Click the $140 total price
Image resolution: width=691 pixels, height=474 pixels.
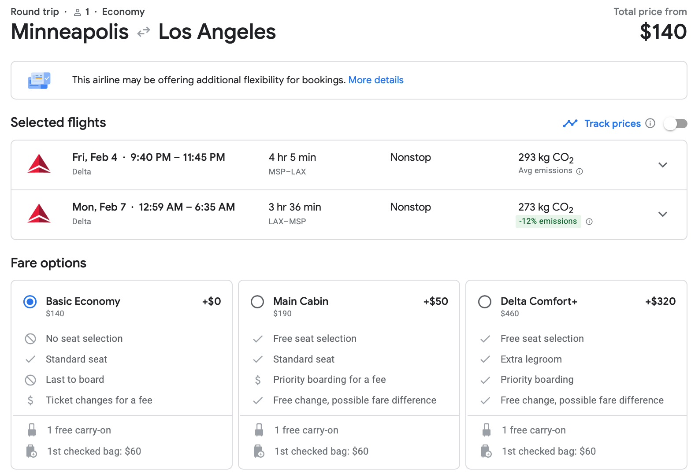tap(663, 32)
